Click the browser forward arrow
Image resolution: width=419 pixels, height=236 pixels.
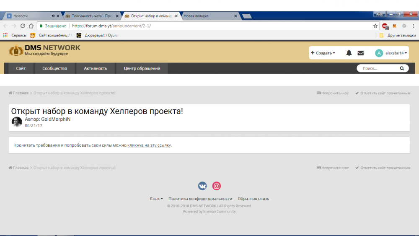(14, 26)
